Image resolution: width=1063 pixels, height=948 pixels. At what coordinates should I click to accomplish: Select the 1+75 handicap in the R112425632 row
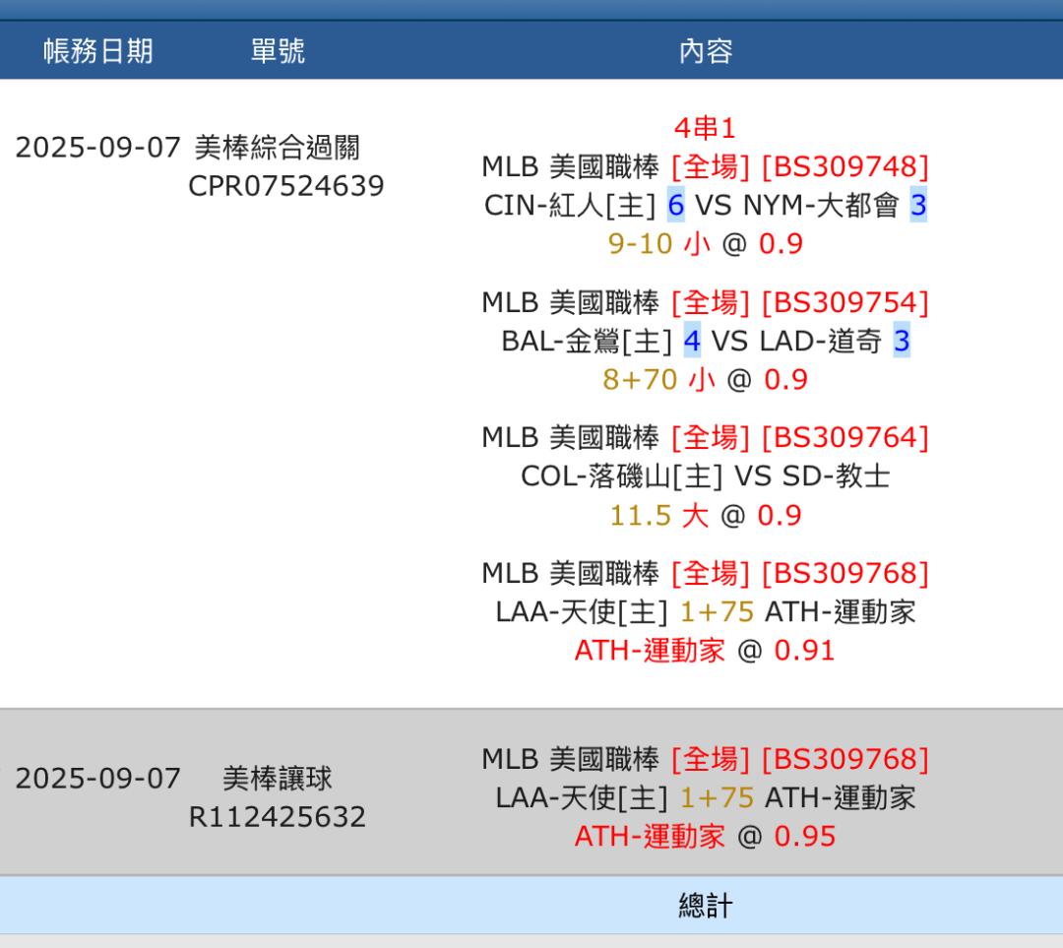pyautogui.click(x=717, y=797)
